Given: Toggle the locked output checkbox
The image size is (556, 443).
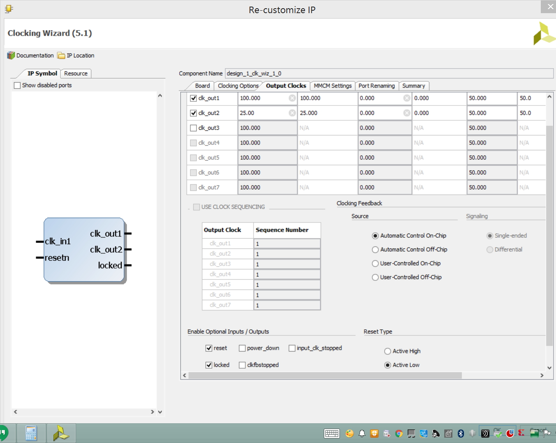Looking at the screenshot, I should tap(209, 365).
